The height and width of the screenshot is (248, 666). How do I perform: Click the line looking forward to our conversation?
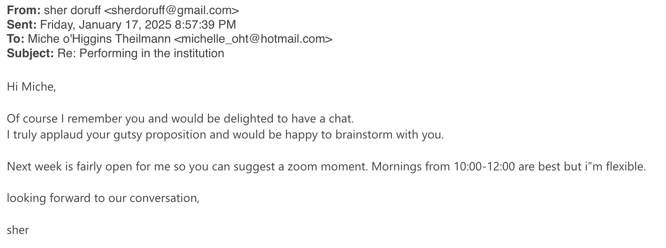click(103, 198)
